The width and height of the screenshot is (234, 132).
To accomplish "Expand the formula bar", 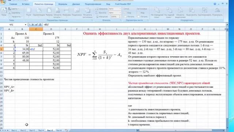I will click(x=227, y=25).
